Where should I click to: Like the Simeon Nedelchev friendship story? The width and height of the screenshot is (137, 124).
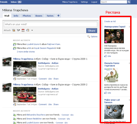coord(68,119)
